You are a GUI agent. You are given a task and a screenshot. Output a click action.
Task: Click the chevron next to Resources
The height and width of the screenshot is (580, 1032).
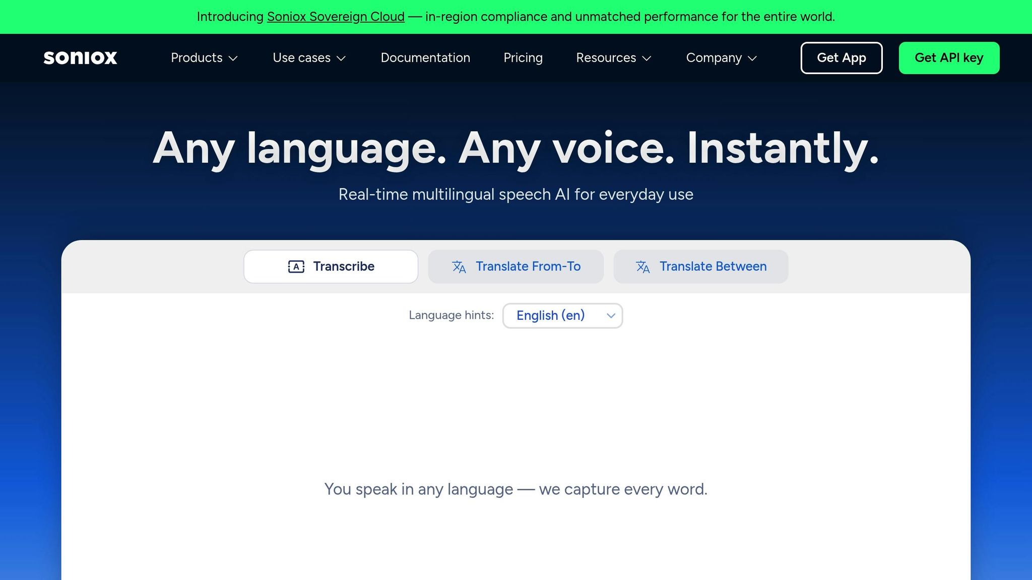(x=647, y=58)
